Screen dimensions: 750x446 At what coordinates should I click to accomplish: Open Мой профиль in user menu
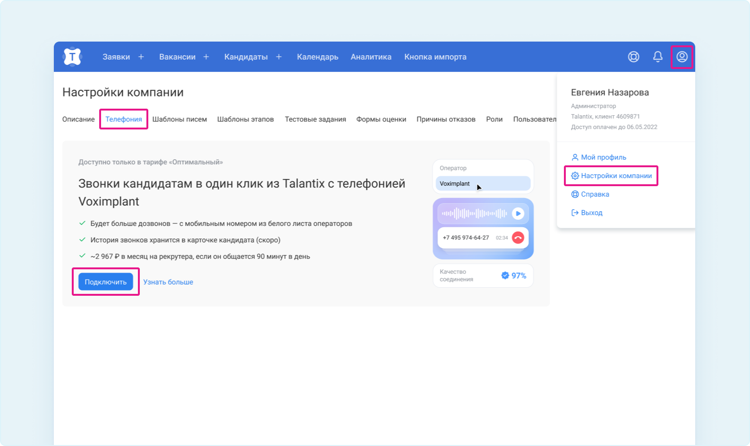click(599, 157)
